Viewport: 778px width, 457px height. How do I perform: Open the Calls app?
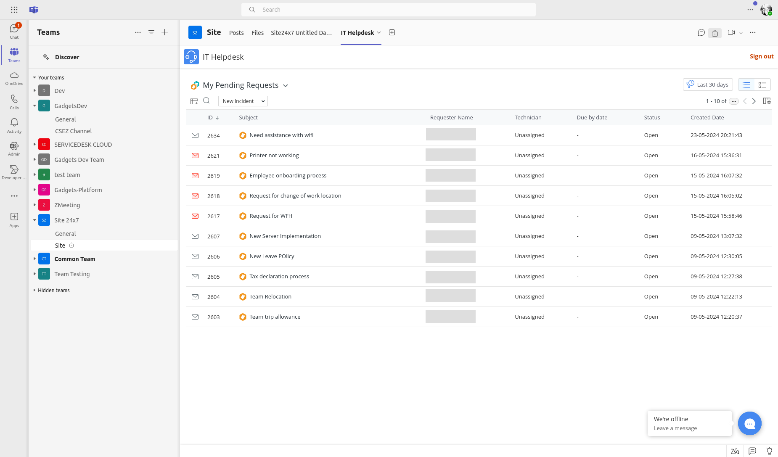(x=14, y=102)
